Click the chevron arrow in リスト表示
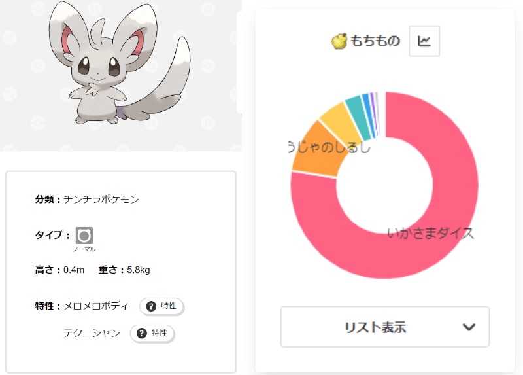 pyautogui.click(x=469, y=327)
